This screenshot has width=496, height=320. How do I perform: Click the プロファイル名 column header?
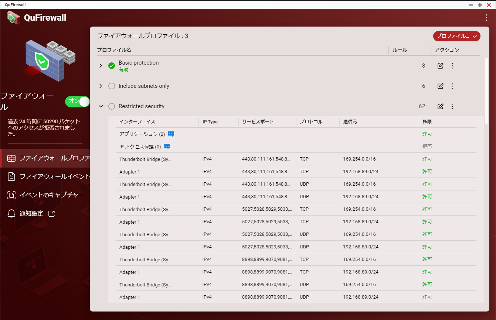[114, 50]
